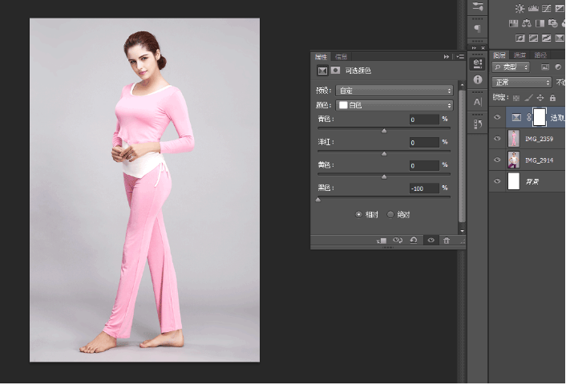Viewport: 566px width, 385px height.
Task: Hide the IMG_2359 layer via its eye icon
Action: [x=497, y=139]
